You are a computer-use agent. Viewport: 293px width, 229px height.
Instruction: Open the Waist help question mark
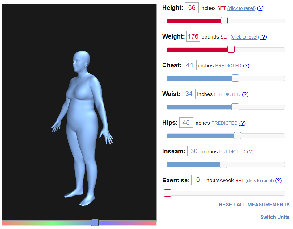pos(245,94)
